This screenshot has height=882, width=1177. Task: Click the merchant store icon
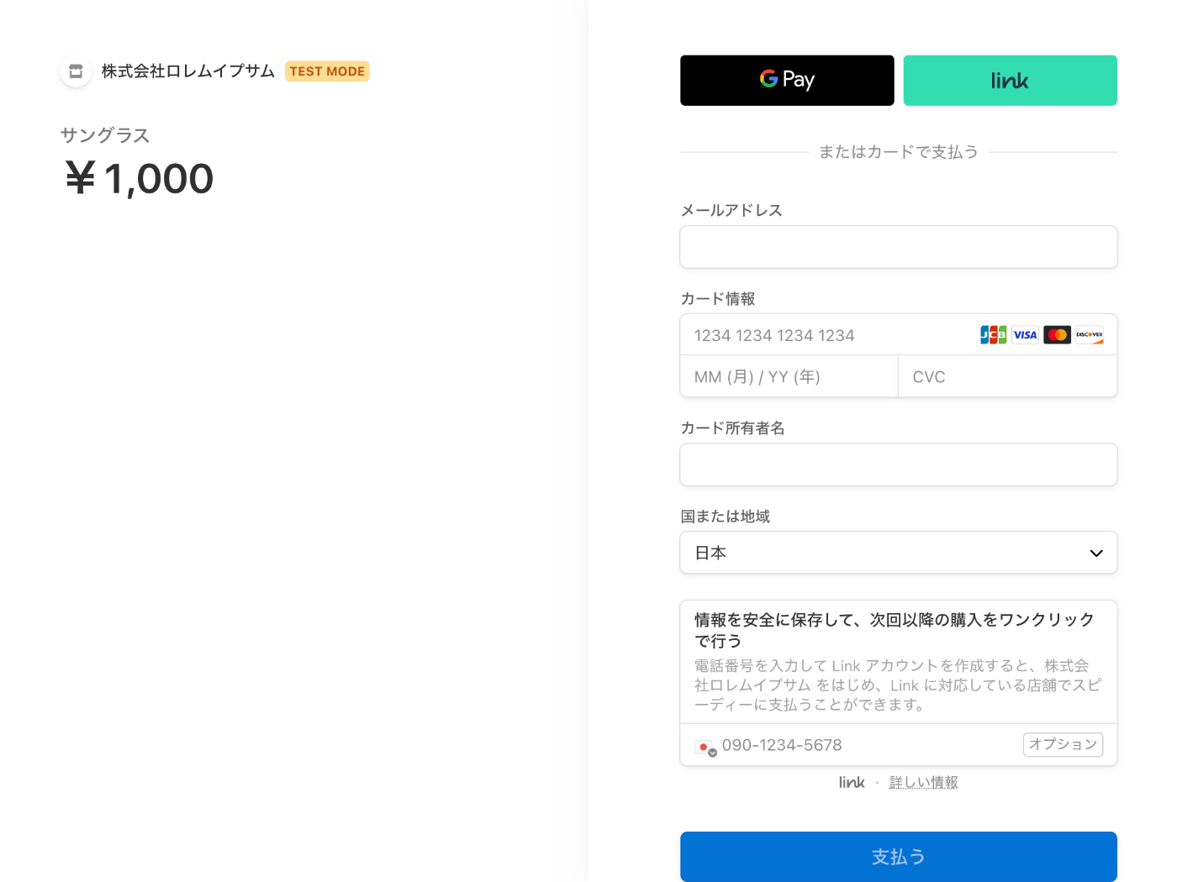click(x=76, y=71)
